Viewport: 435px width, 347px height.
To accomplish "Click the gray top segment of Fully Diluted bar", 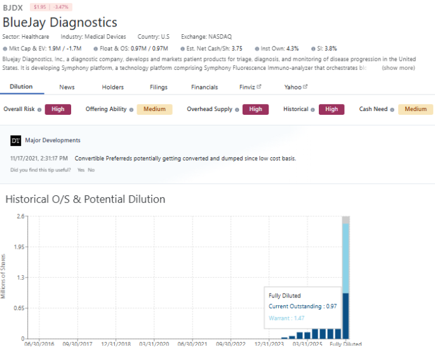I will (345, 220).
